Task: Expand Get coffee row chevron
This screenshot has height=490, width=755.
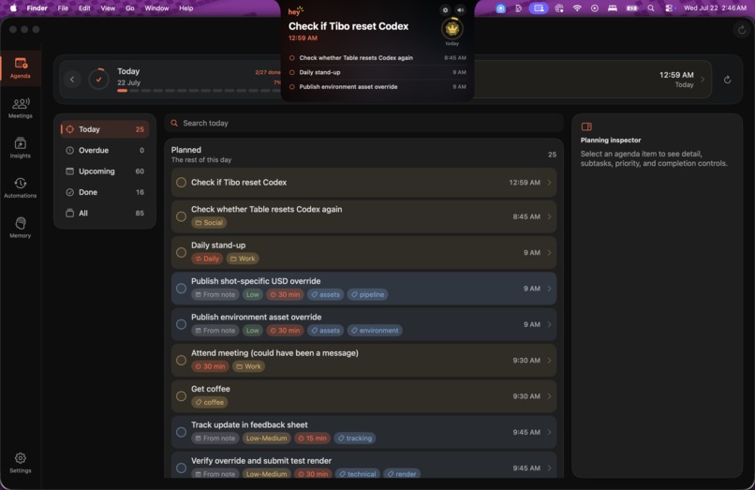Action: 550,396
